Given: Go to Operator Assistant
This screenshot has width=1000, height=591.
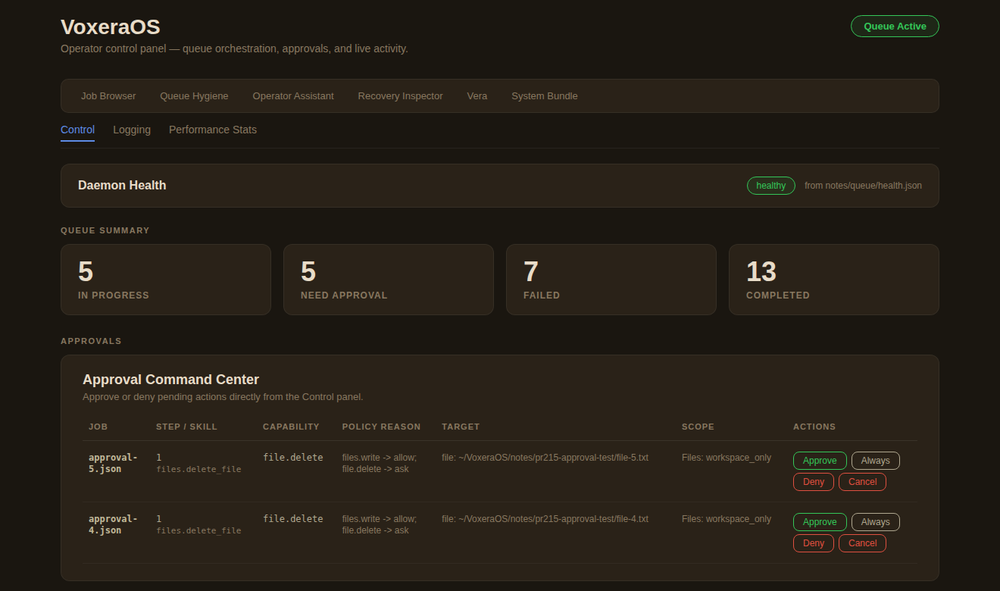Looking at the screenshot, I should pos(293,96).
